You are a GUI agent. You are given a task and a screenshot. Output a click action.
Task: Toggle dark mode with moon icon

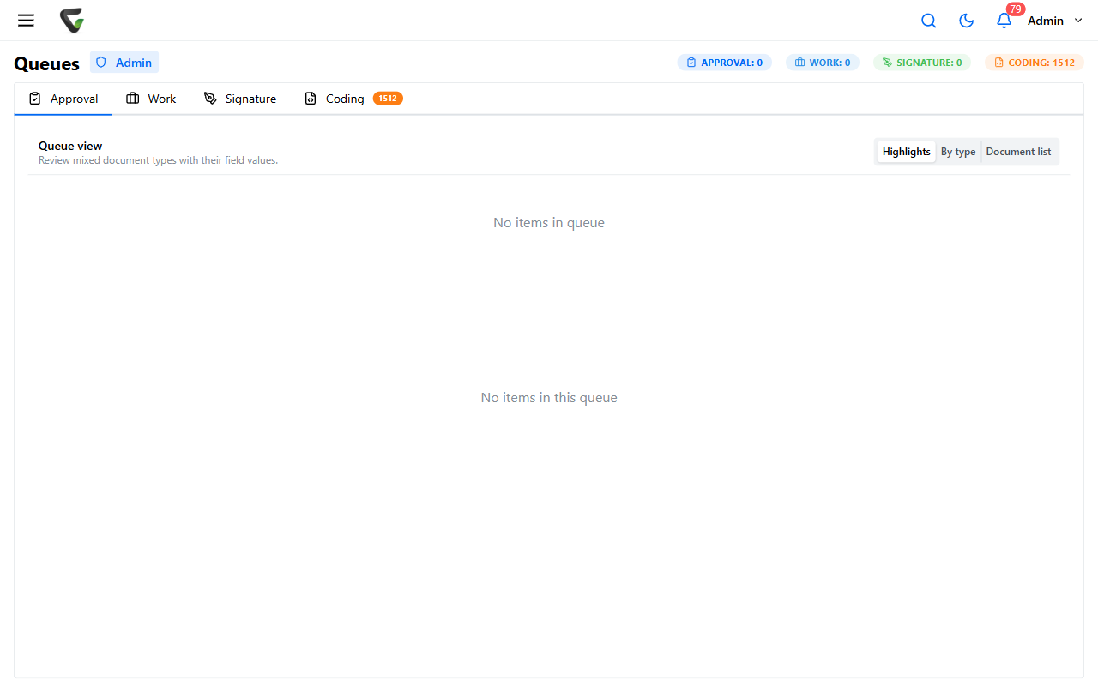(966, 21)
